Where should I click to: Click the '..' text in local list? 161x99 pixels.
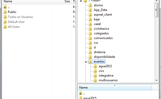(x=9, y=7)
